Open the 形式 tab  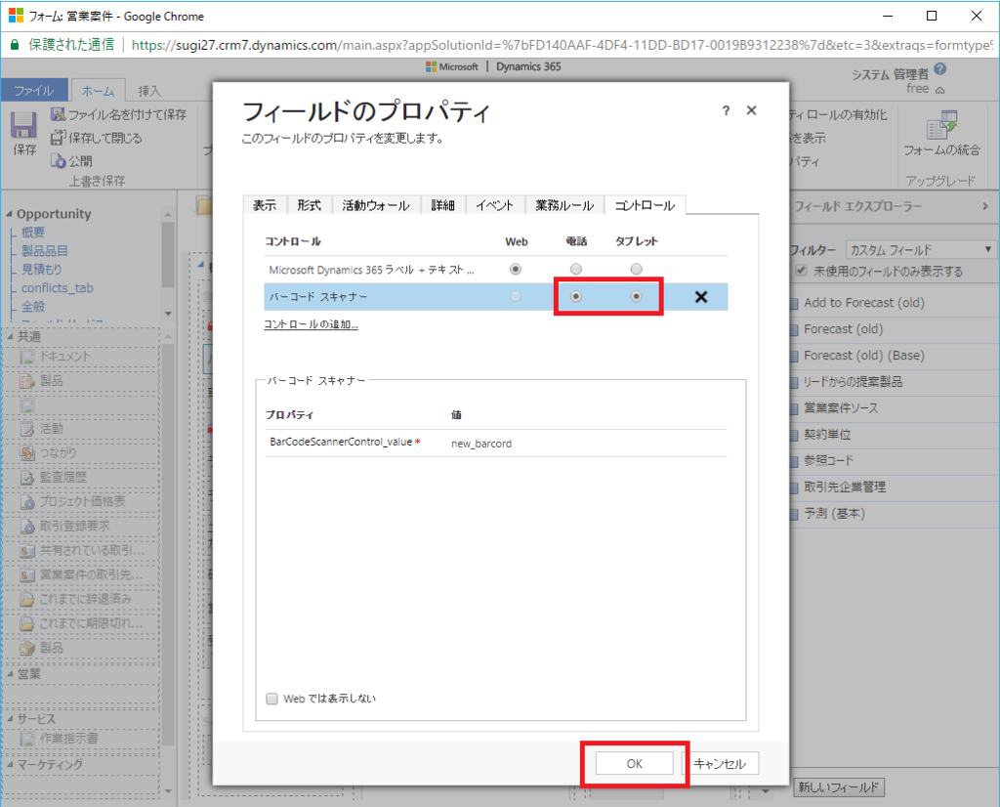click(x=310, y=205)
